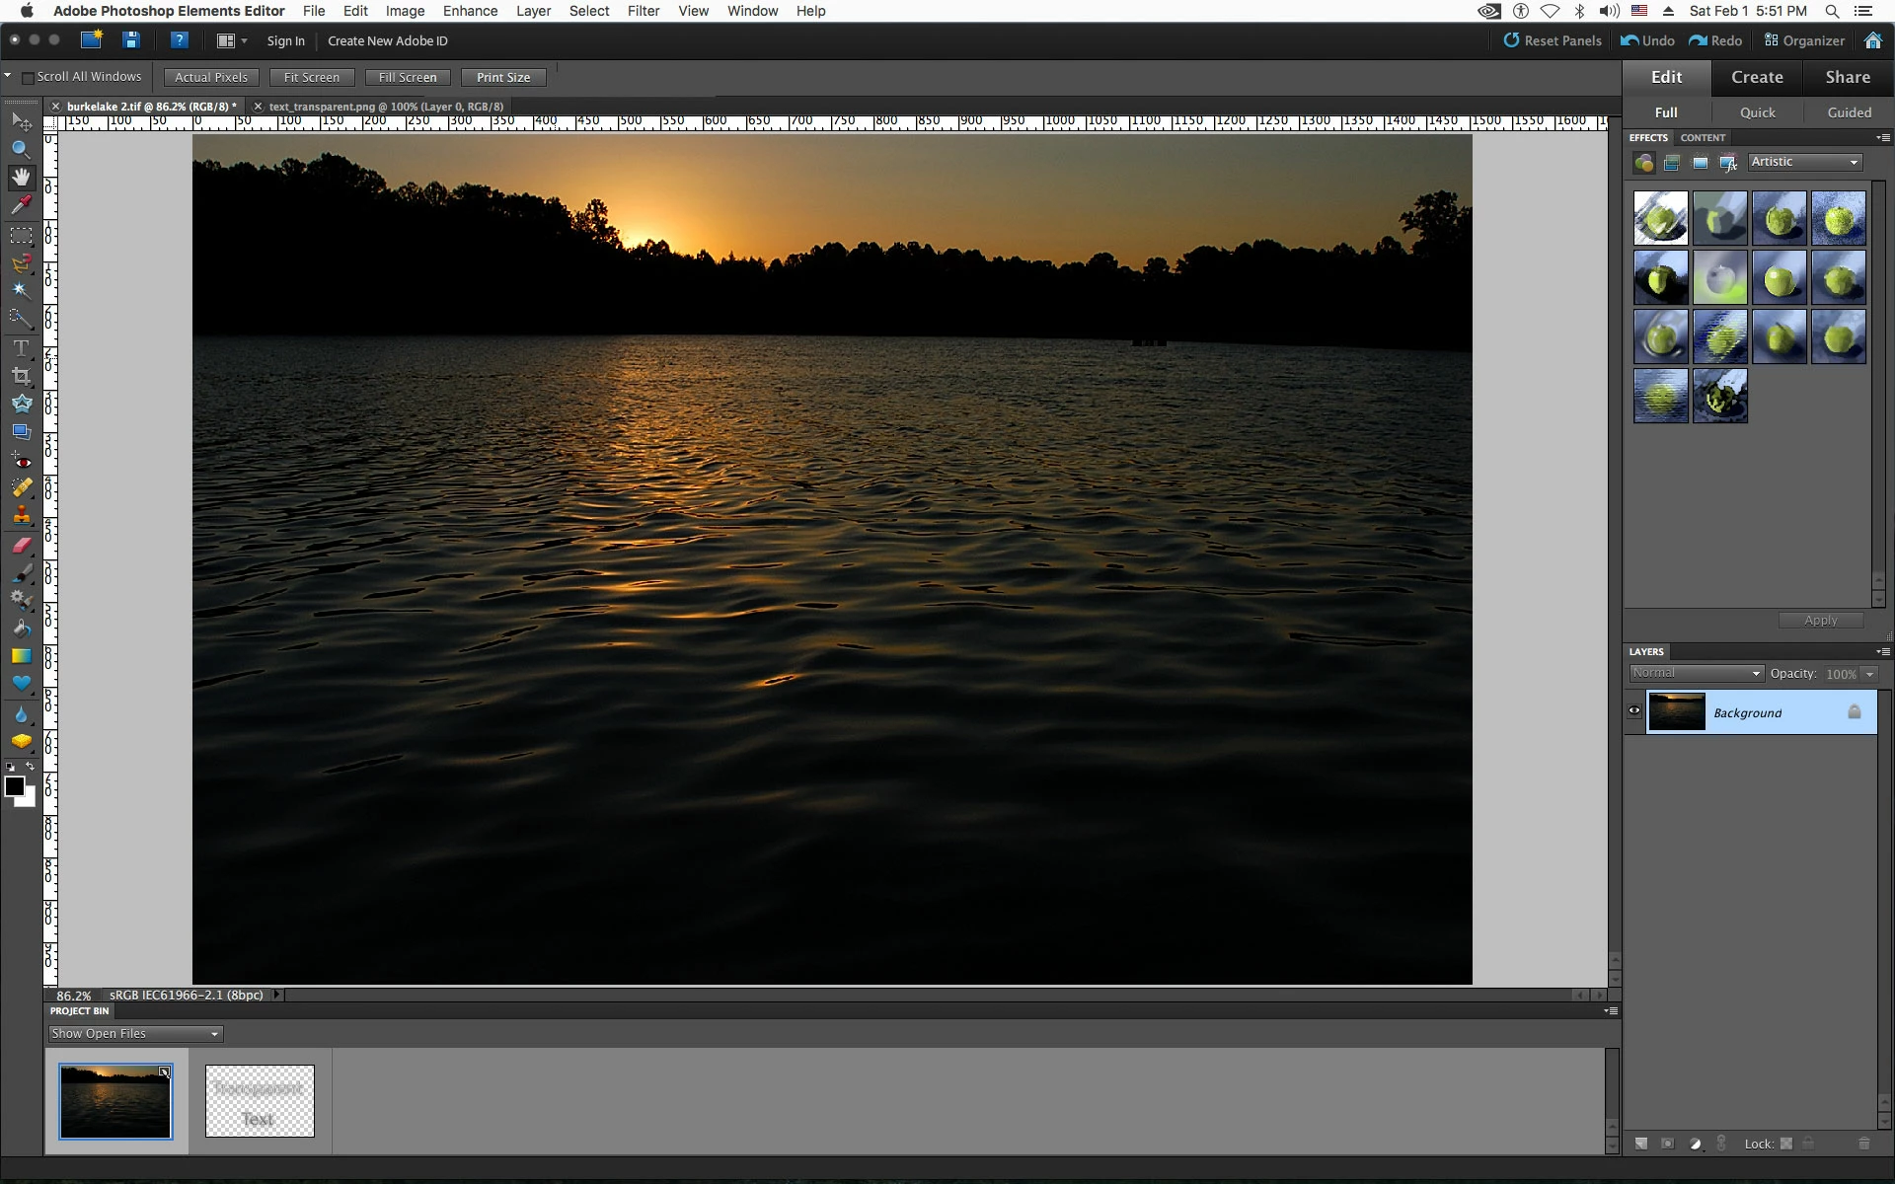Select the Eyedropper tool
The height and width of the screenshot is (1184, 1895).
[21, 205]
